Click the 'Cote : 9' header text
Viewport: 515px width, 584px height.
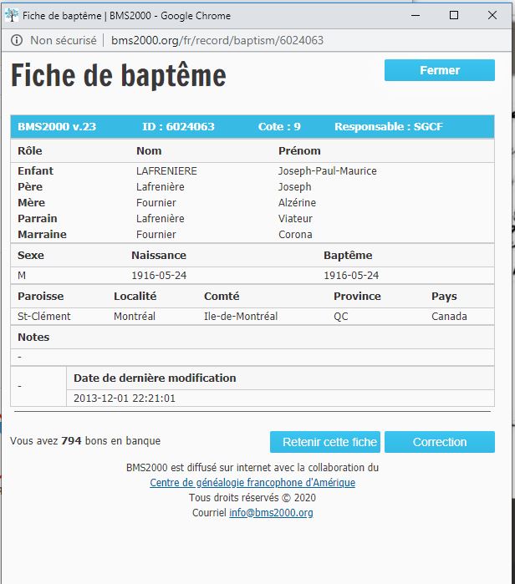(279, 127)
